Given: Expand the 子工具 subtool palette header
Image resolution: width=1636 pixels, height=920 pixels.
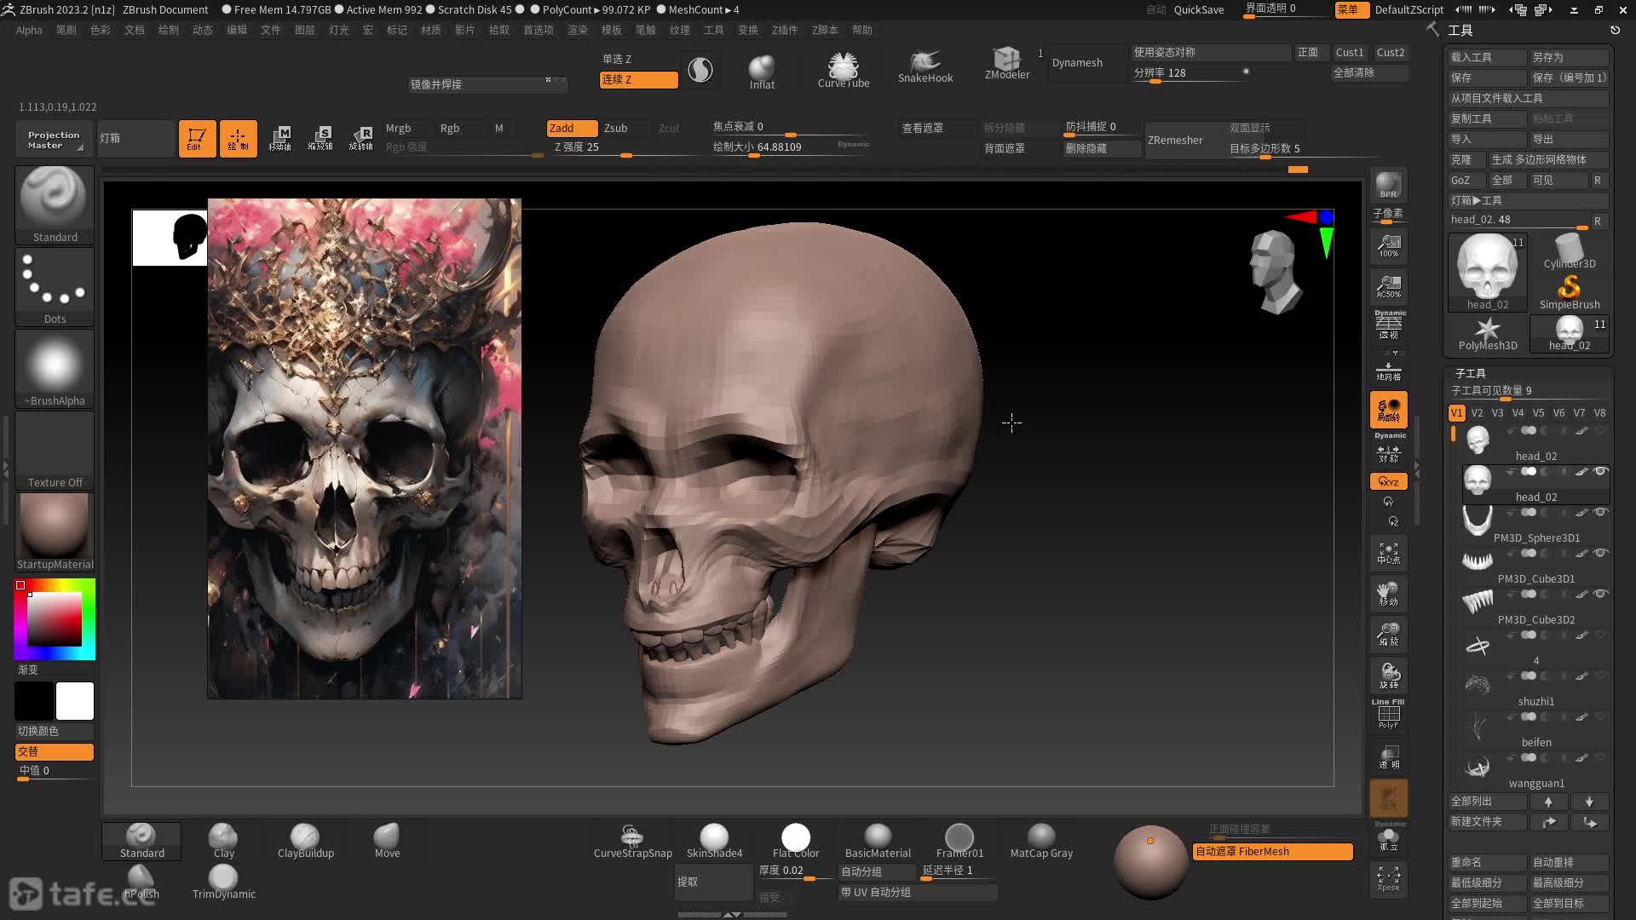Looking at the screenshot, I should click(x=1471, y=373).
